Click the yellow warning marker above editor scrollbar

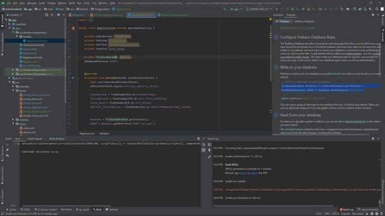coord(271,19)
